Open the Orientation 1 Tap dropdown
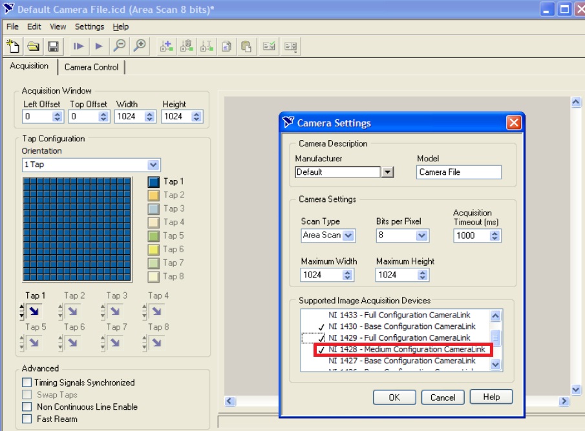585x431 pixels. (x=153, y=165)
